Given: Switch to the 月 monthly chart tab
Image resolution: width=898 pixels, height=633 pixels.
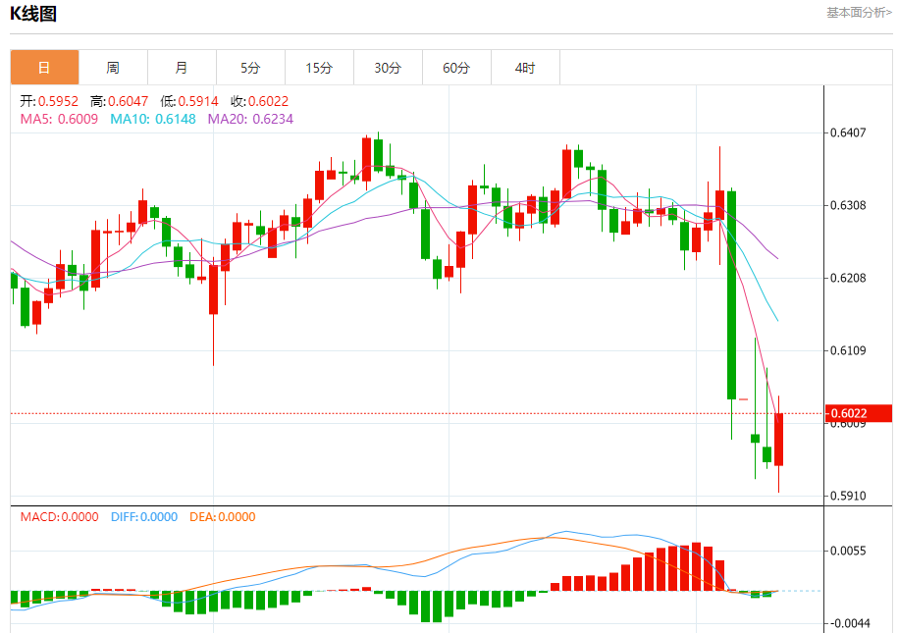Looking at the screenshot, I should click(x=183, y=68).
